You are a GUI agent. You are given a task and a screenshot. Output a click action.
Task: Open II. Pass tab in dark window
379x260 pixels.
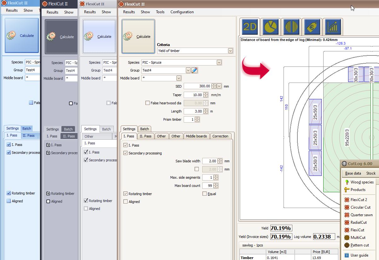pos(69,136)
